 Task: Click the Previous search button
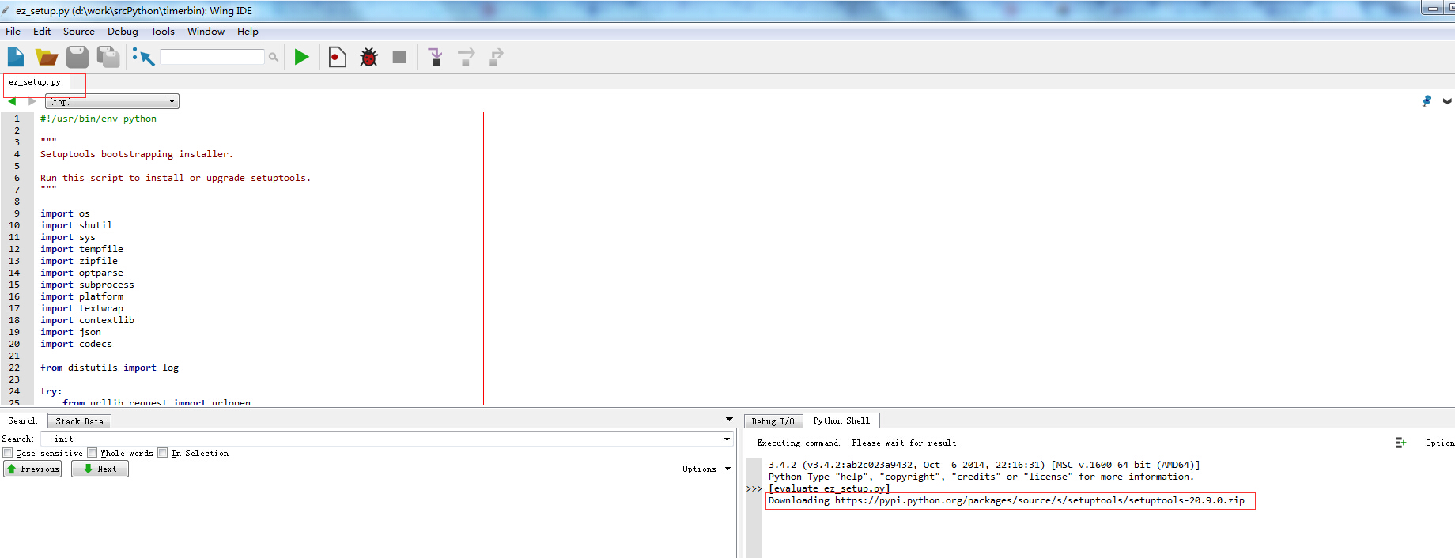(32, 469)
